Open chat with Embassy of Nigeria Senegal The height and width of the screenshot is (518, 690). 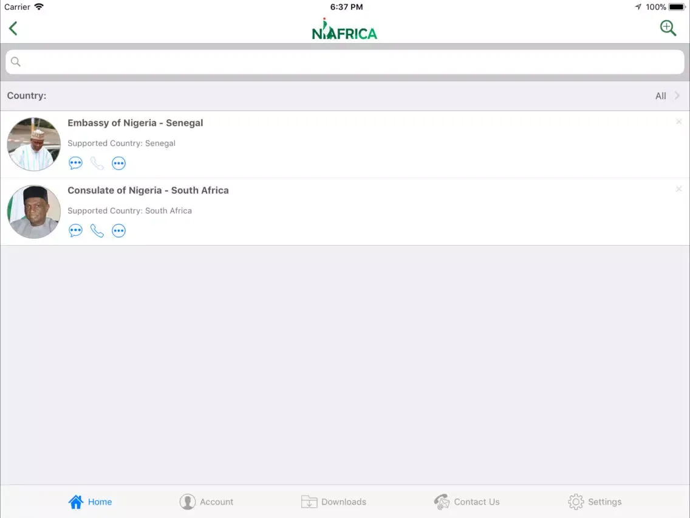pos(76,163)
